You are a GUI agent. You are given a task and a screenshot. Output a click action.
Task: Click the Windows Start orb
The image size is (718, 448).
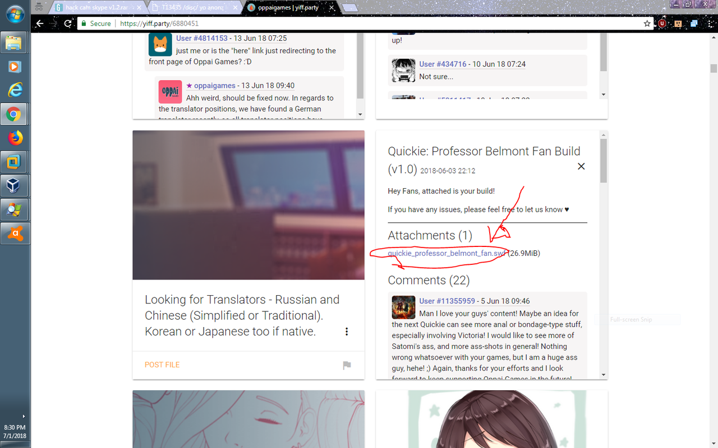pos(14,14)
